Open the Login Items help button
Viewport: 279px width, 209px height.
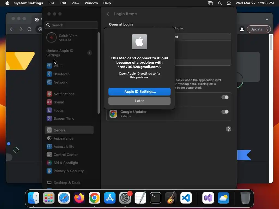[229, 129]
